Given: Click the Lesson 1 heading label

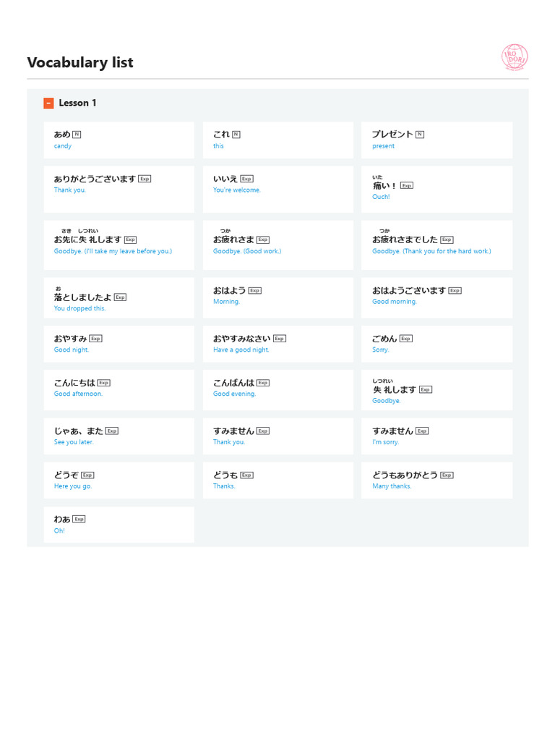Looking at the screenshot, I should point(77,103).
